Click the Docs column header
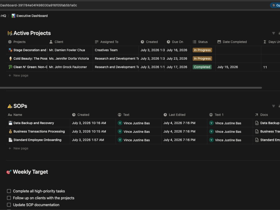Screen dimensions: 280x210 point(262,115)
